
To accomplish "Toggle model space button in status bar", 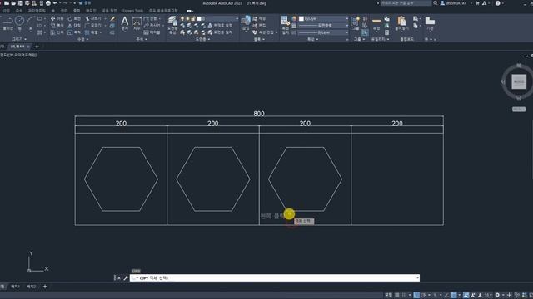I will pyautogui.click(x=388, y=295).
